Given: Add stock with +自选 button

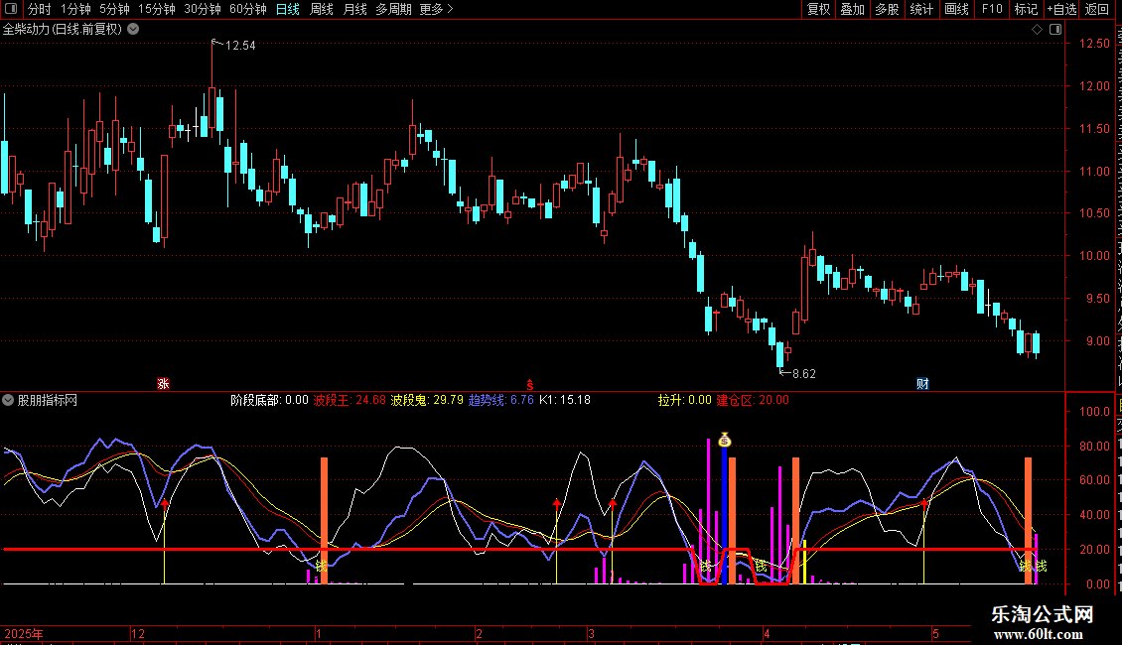Looking at the screenshot, I should click(1061, 9).
